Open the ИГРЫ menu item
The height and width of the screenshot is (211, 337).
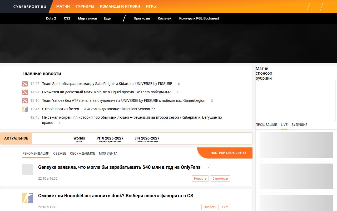[x=151, y=6]
